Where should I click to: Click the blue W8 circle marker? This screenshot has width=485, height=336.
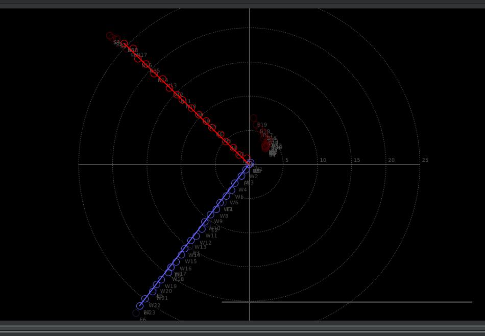[210, 215]
